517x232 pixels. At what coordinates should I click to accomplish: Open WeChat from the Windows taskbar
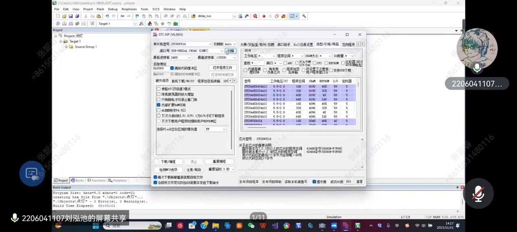click(x=251, y=225)
